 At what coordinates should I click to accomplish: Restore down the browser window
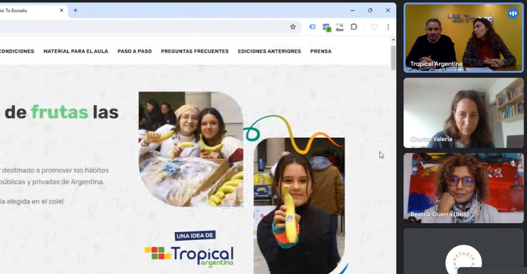pyautogui.click(x=370, y=10)
